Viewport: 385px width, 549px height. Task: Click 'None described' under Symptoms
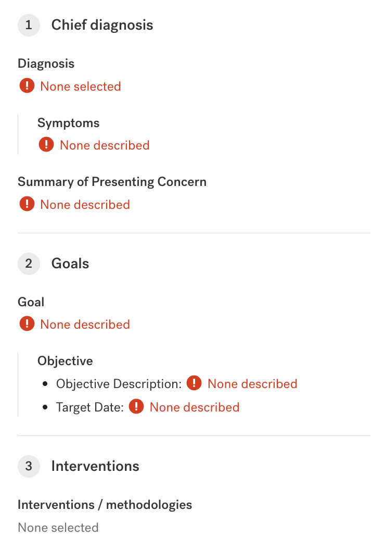[105, 145]
